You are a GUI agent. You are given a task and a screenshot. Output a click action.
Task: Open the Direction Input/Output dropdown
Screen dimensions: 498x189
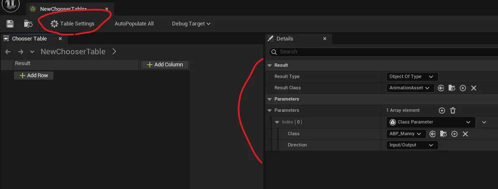(x=412, y=145)
